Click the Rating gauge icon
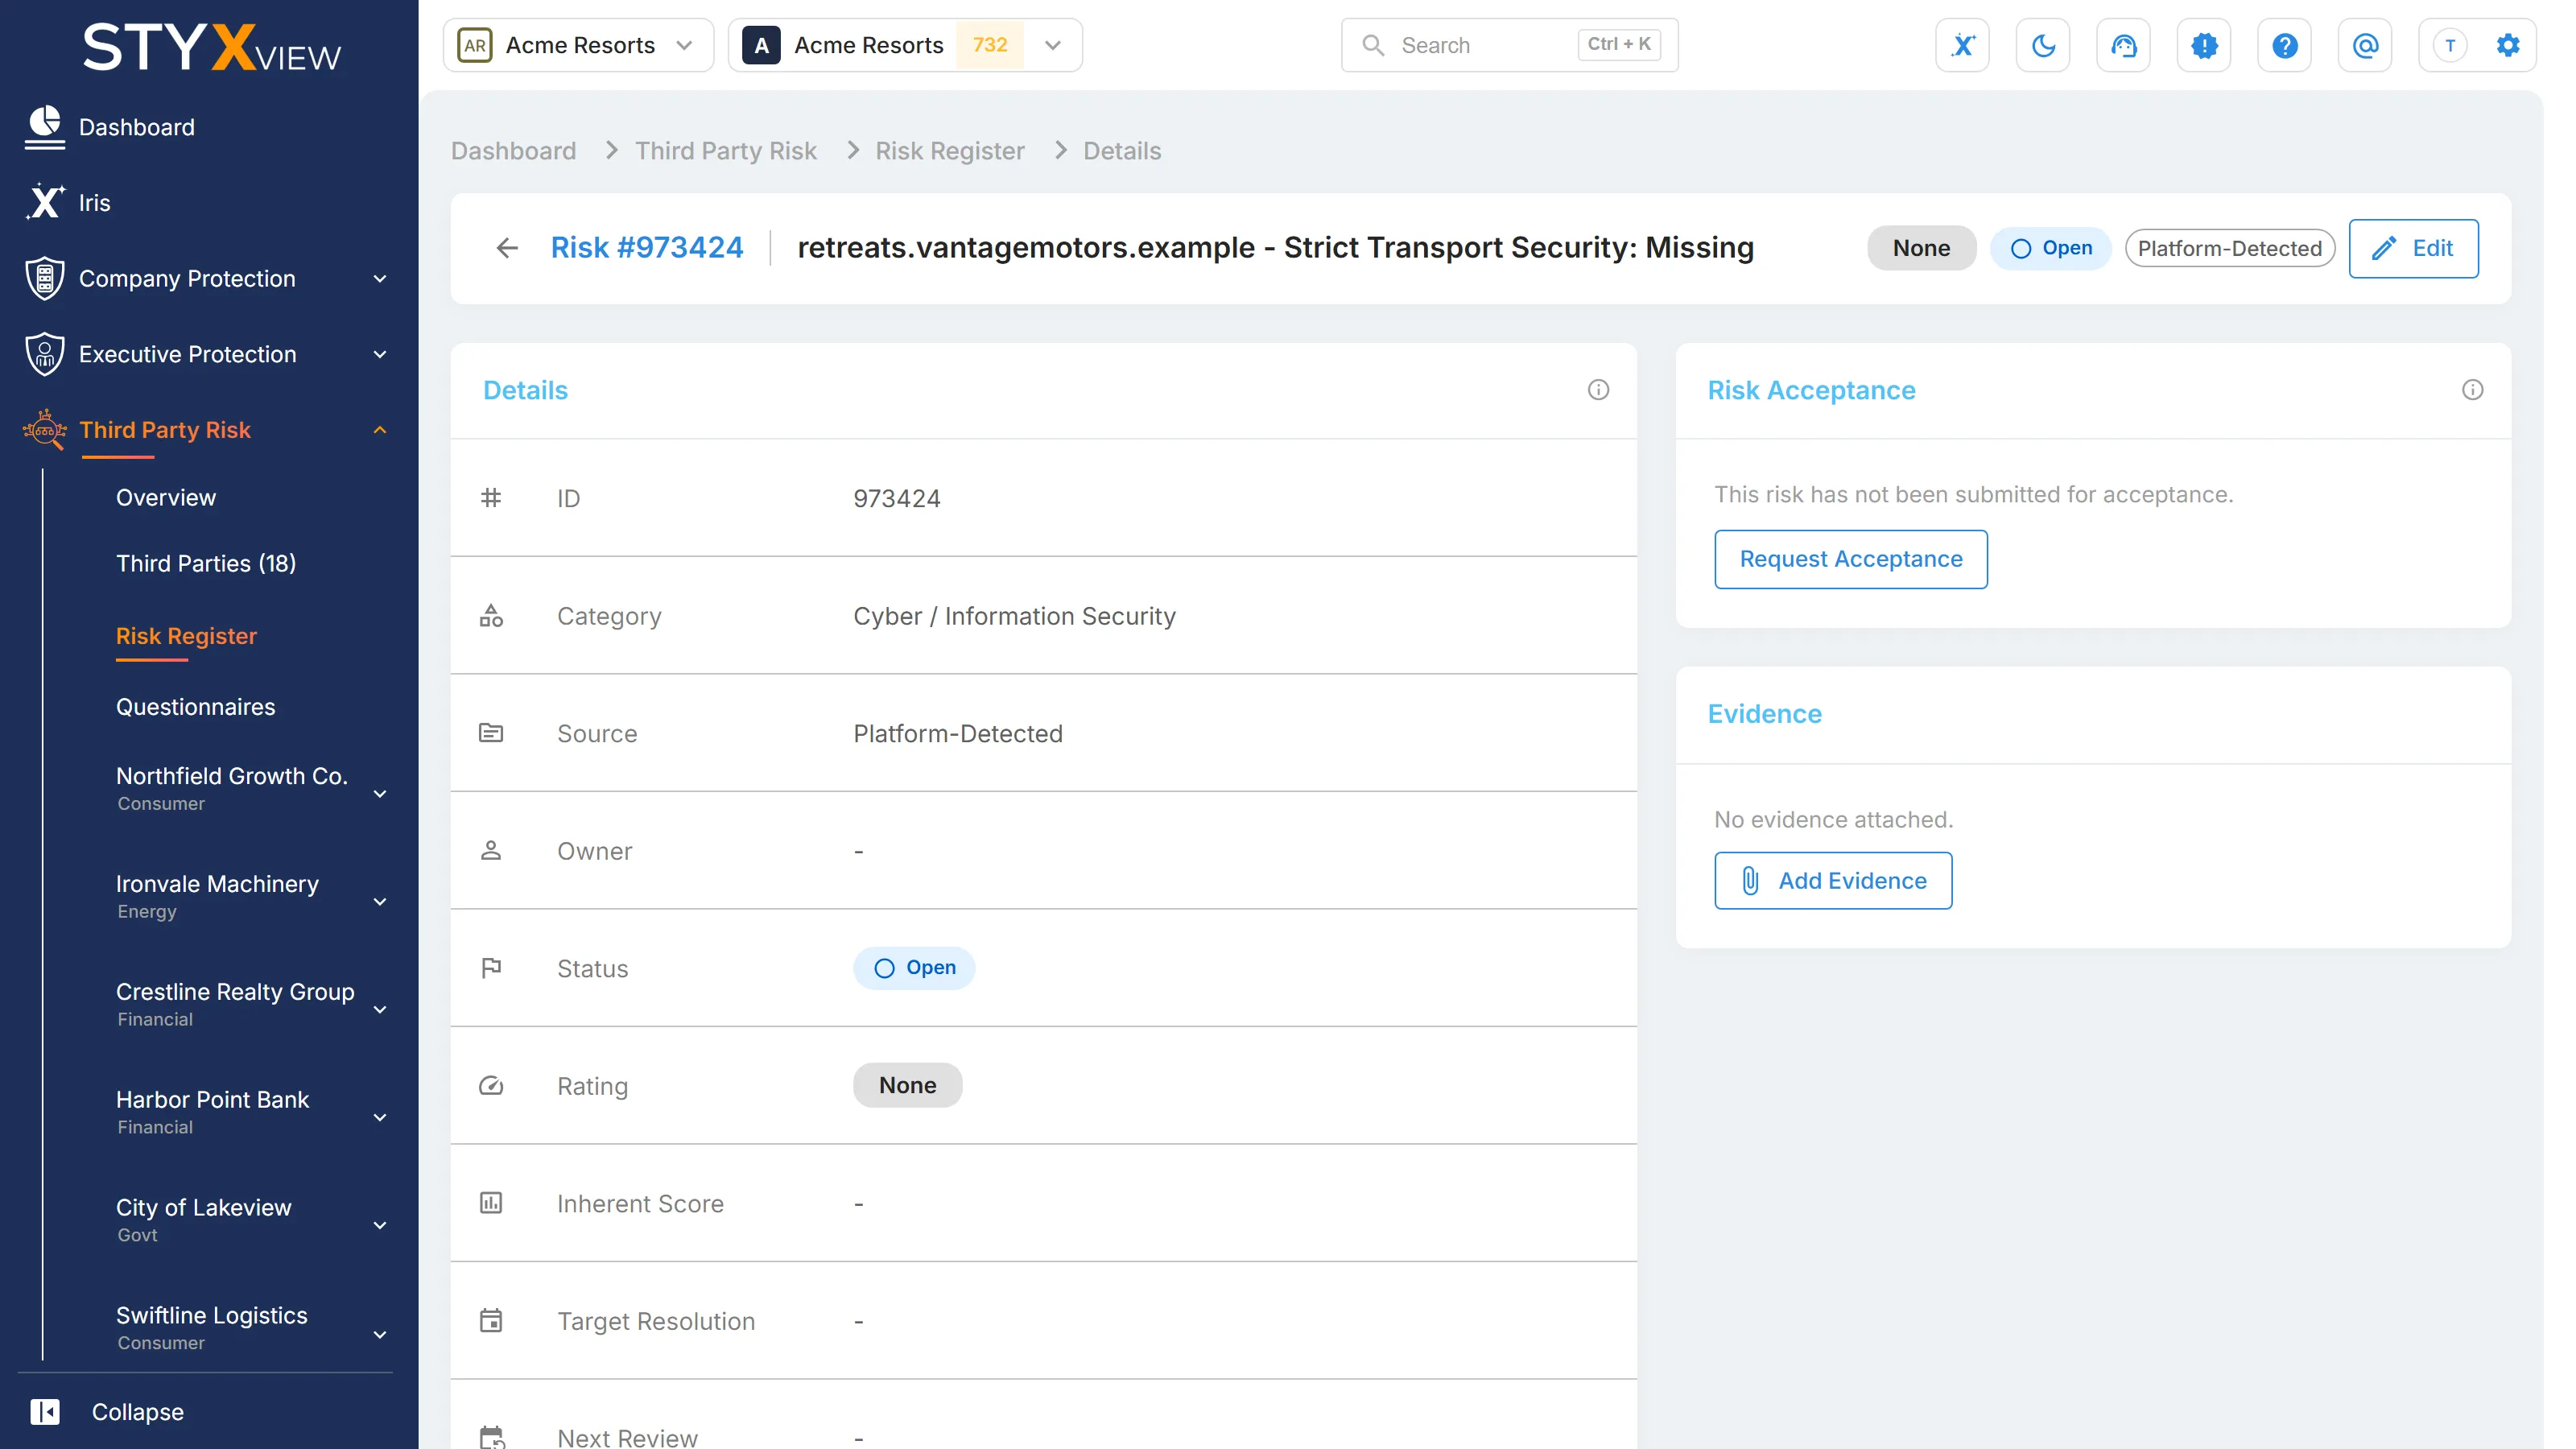 point(491,1085)
